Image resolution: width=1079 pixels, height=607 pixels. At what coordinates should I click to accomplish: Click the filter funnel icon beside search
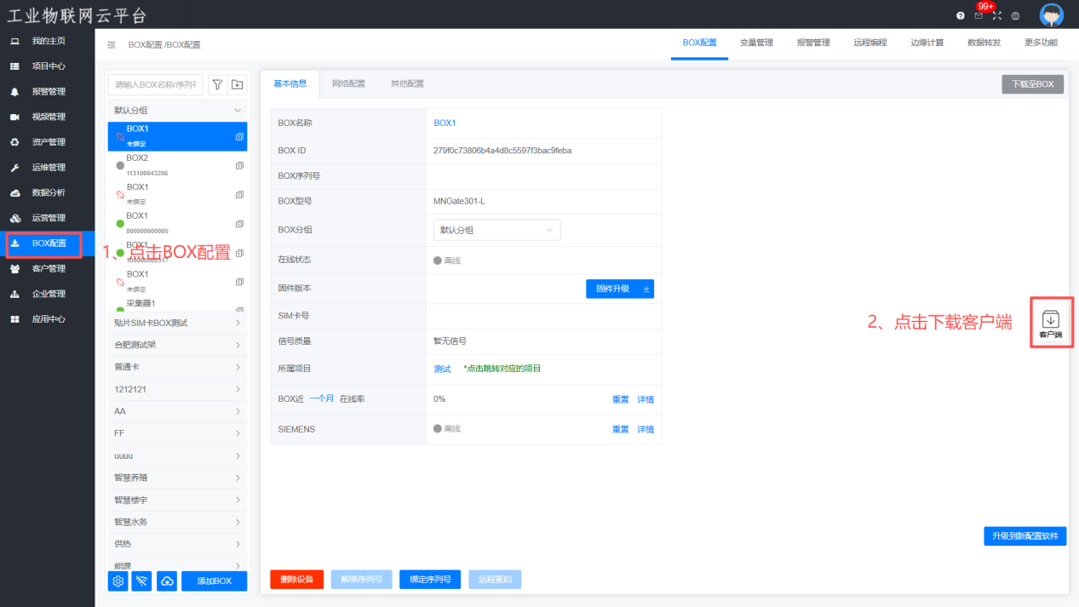tap(217, 84)
